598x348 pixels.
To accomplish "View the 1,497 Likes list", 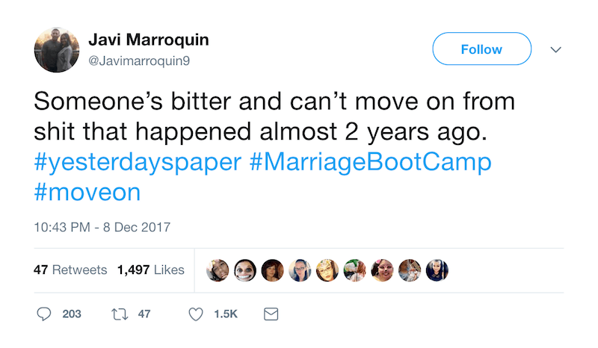I will point(150,270).
